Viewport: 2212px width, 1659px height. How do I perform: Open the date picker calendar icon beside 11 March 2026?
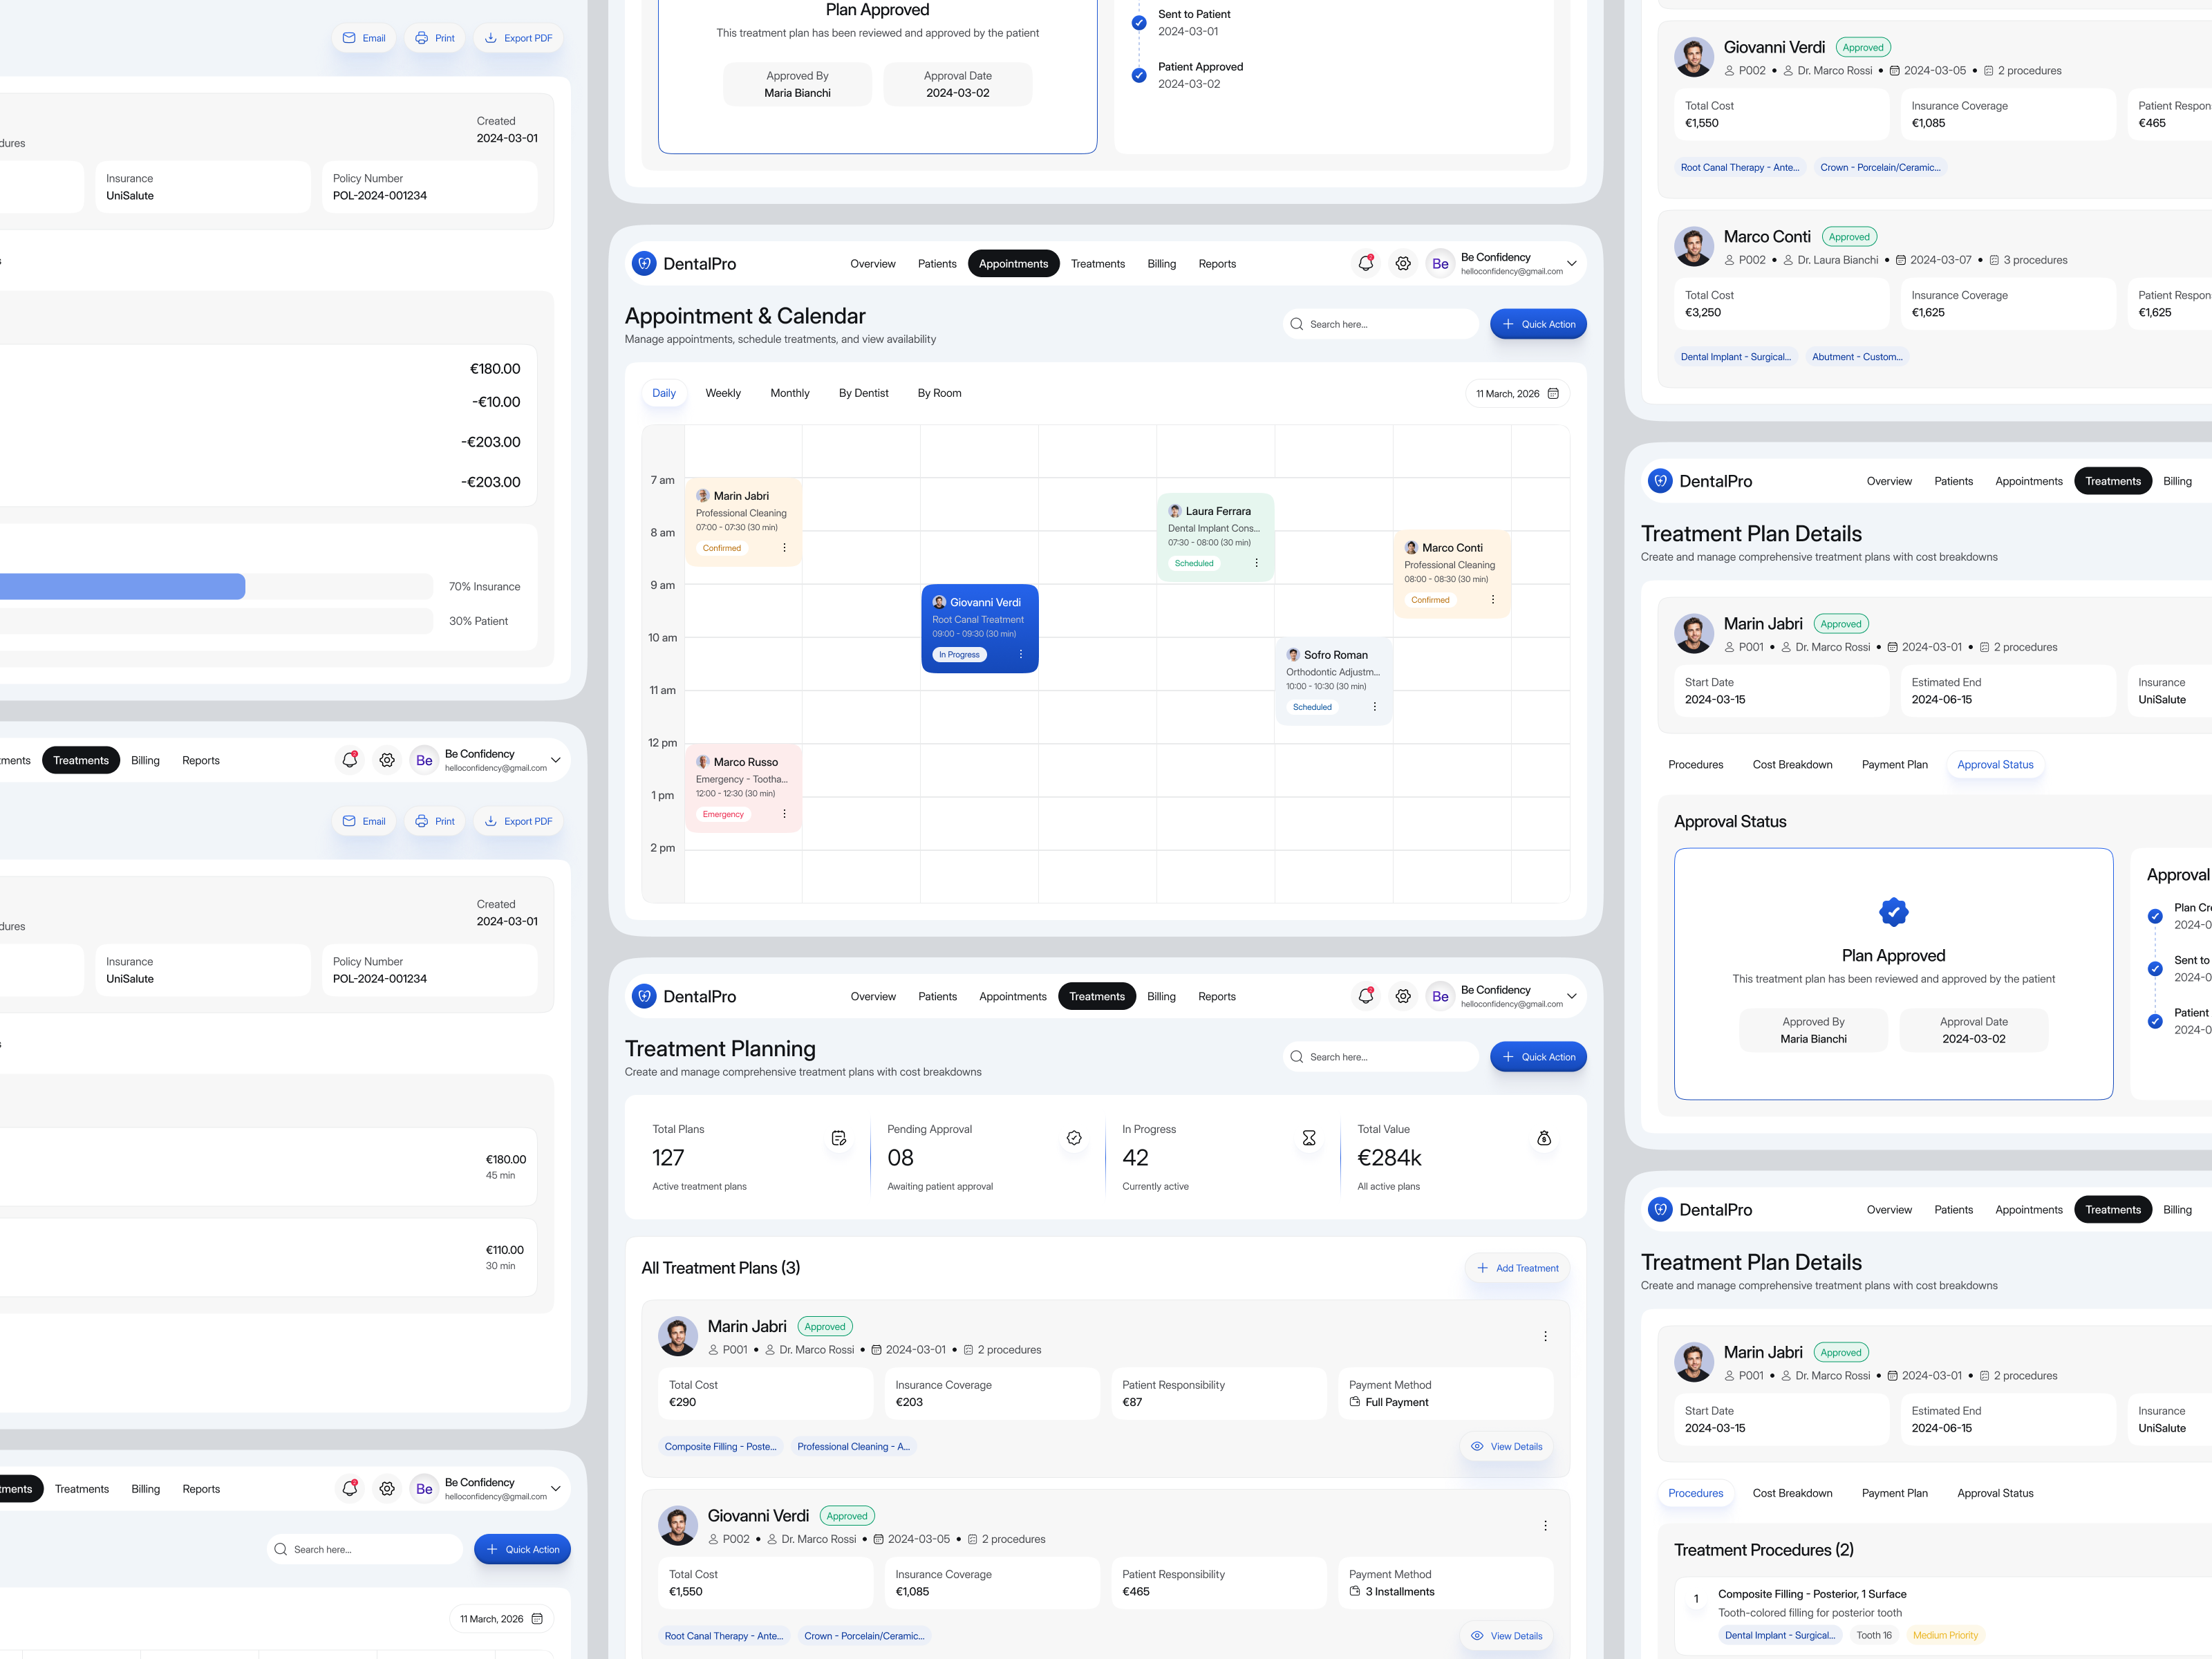[x=1553, y=393]
